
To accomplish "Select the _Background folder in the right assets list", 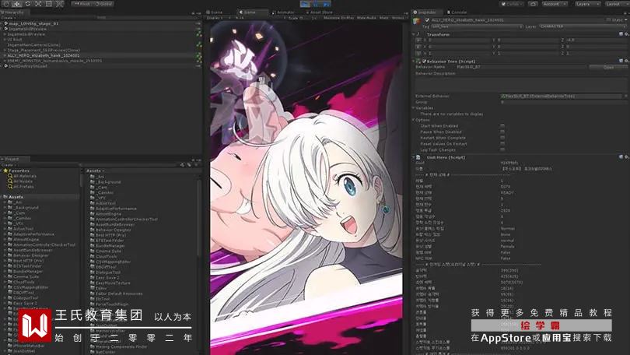I will tap(106, 182).
